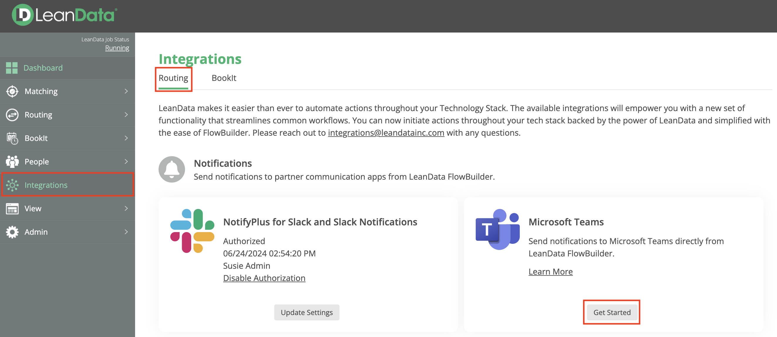Switch to the Routing tab under Integrations
The width and height of the screenshot is (777, 337).
(174, 78)
